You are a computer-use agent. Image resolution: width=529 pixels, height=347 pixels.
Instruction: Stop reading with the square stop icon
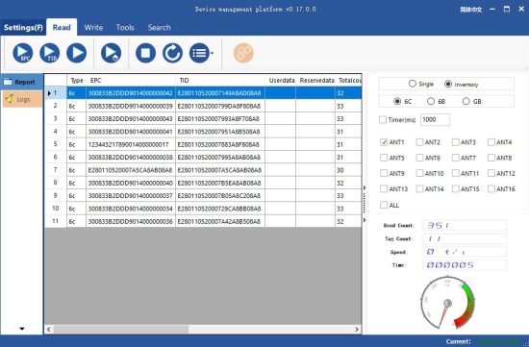145,53
